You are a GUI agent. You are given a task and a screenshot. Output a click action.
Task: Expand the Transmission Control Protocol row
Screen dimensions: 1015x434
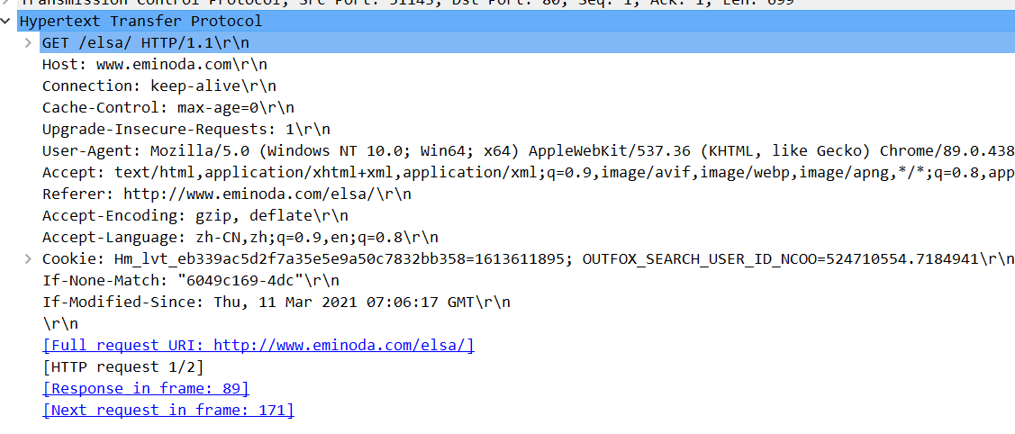5,3
